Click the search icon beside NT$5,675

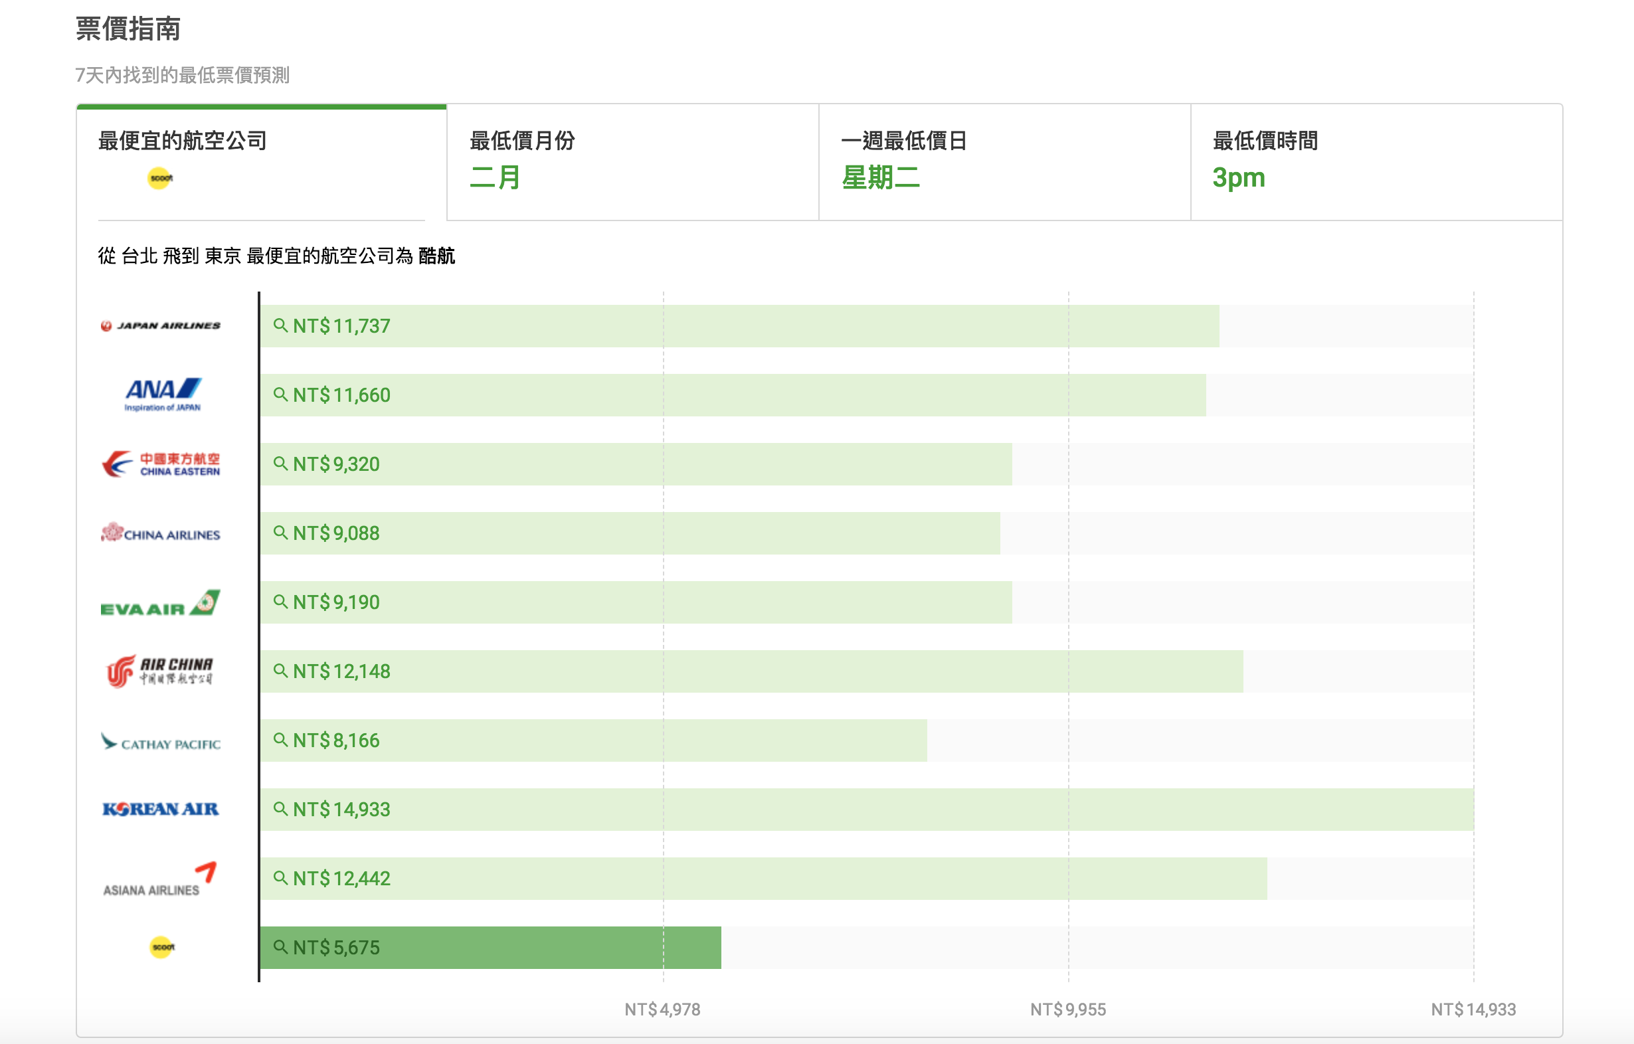pos(280,947)
